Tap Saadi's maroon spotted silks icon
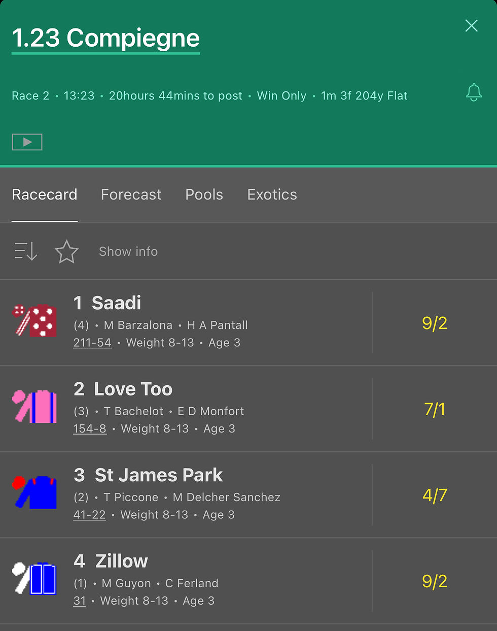This screenshot has width=497, height=631. 34,320
